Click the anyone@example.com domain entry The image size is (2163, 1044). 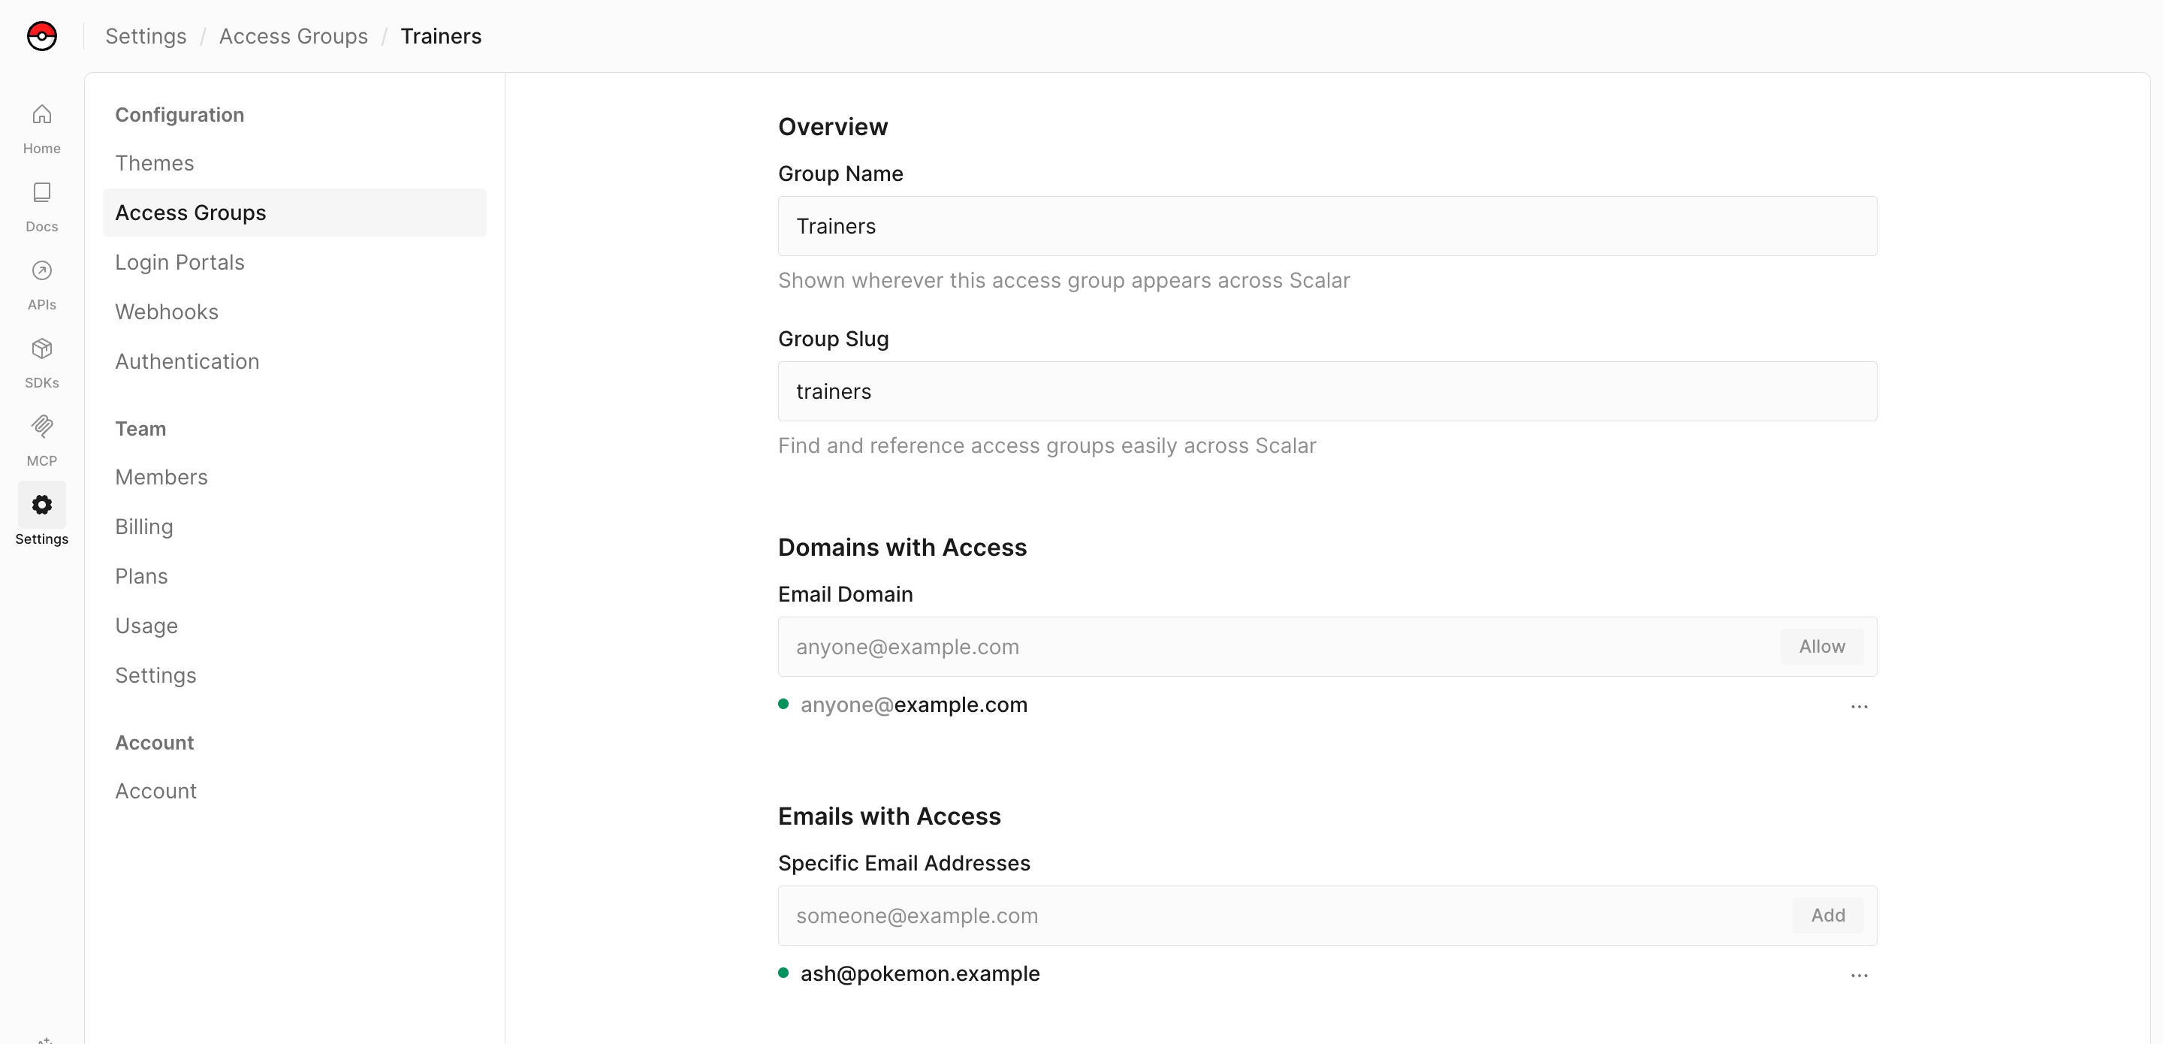click(913, 705)
